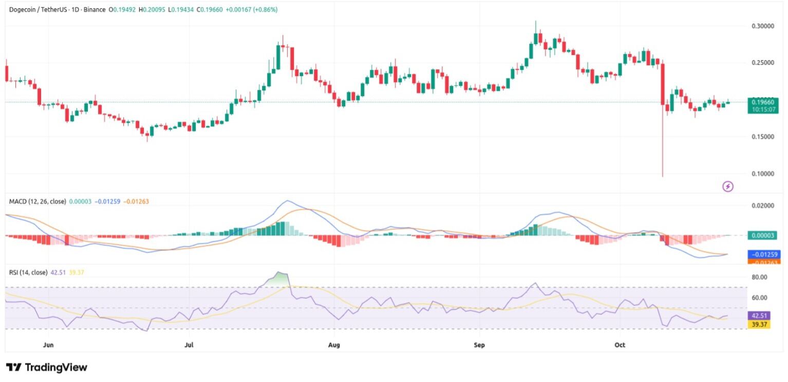Click the TradingView logo icon
The height and width of the screenshot is (382, 788).
coord(14,367)
